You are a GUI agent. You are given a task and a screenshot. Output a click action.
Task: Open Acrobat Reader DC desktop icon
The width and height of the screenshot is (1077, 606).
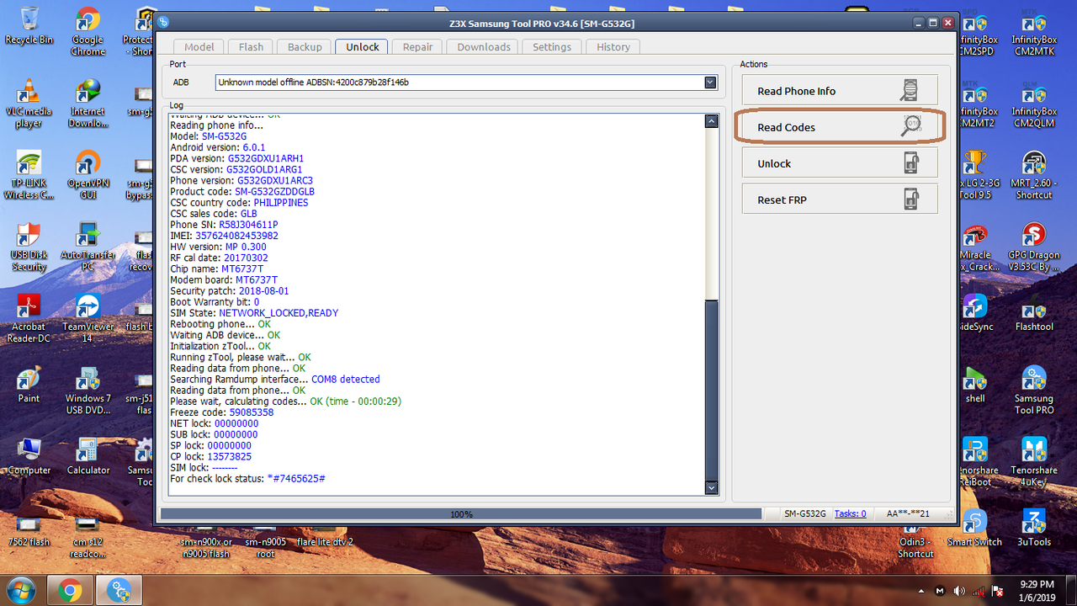pos(29,318)
